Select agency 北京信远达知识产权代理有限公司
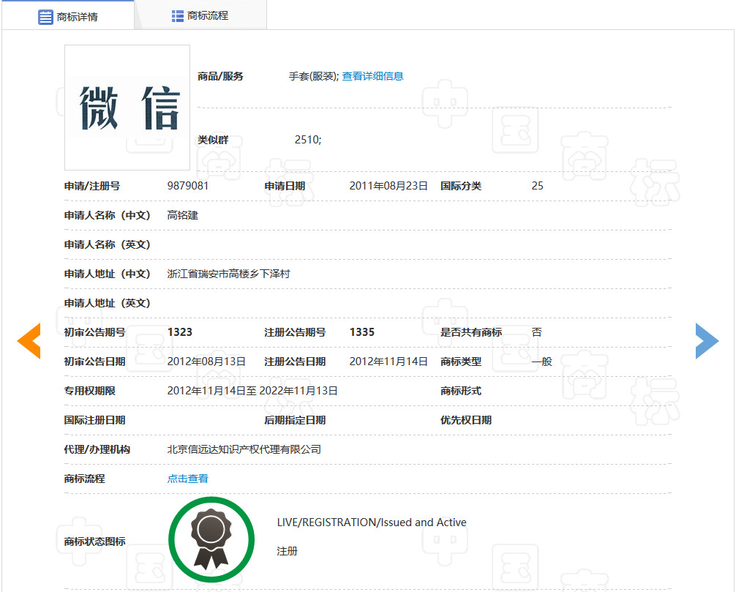Screen dimensions: 736x592 pos(244,449)
